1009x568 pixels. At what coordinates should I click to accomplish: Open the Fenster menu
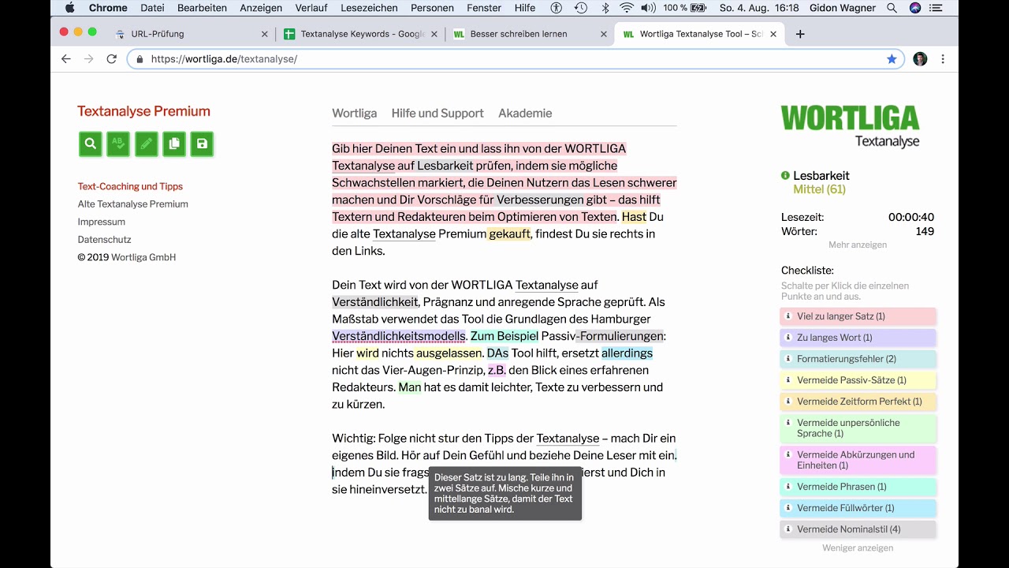[x=484, y=8]
